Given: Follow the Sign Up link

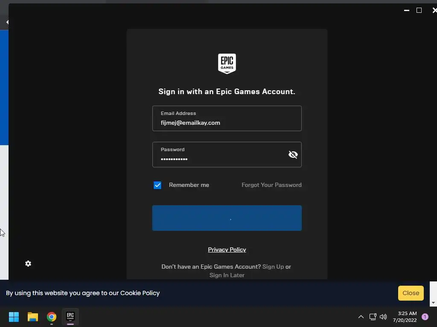Looking at the screenshot, I should [273, 267].
